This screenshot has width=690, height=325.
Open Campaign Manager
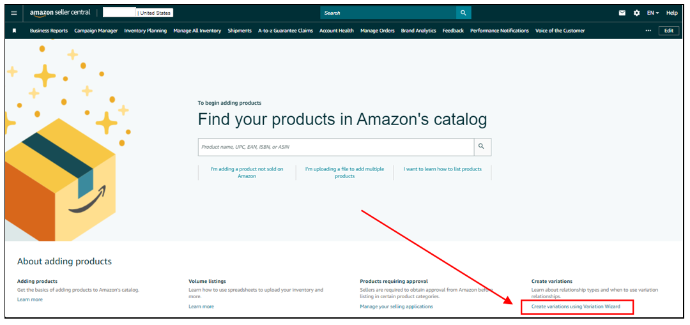coord(96,31)
